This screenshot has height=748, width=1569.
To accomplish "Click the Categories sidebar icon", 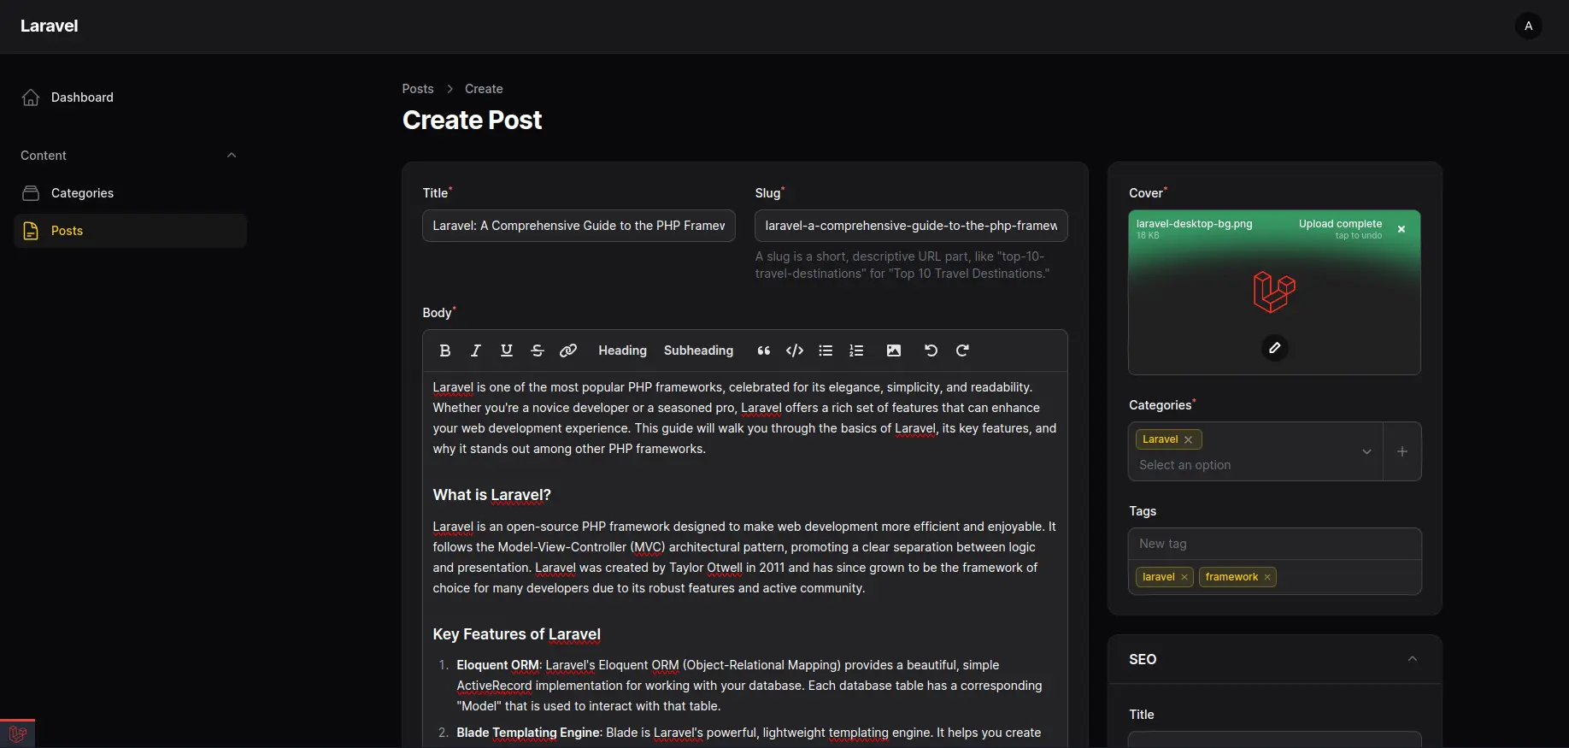I will 31,193.
